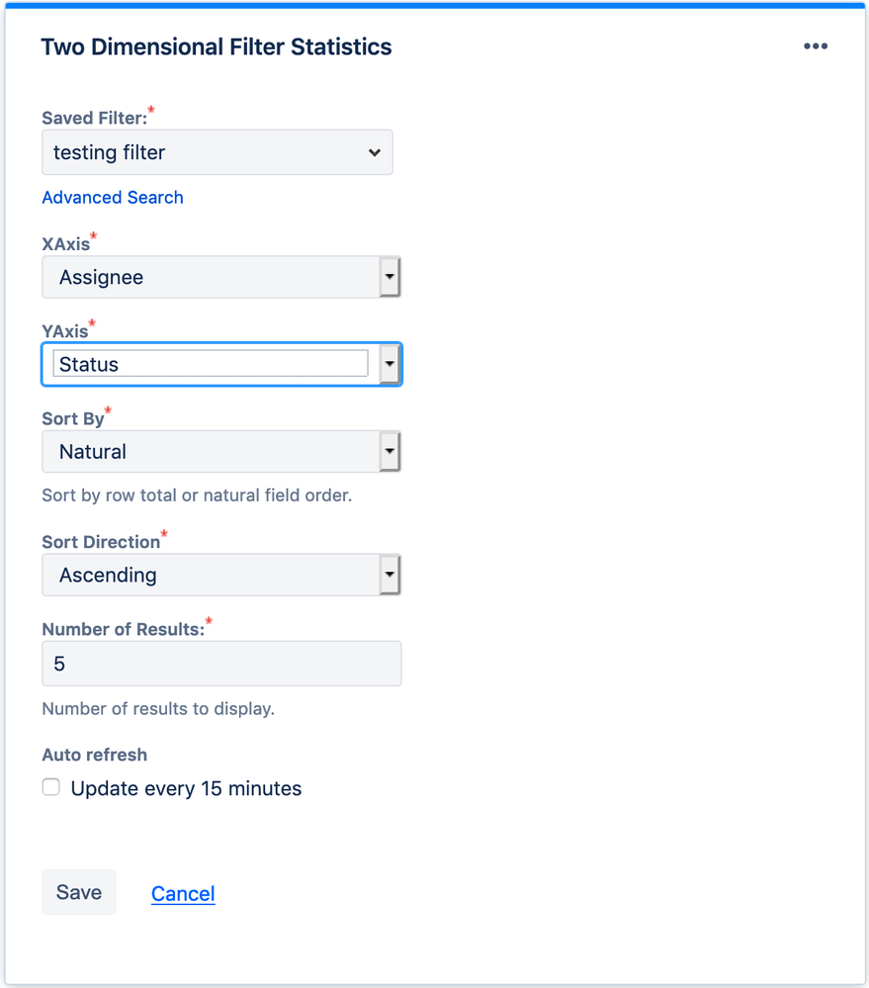Open the gadget ellipsis options menu
The height and width of the screenshot is (988, 869).
(815, 45)
